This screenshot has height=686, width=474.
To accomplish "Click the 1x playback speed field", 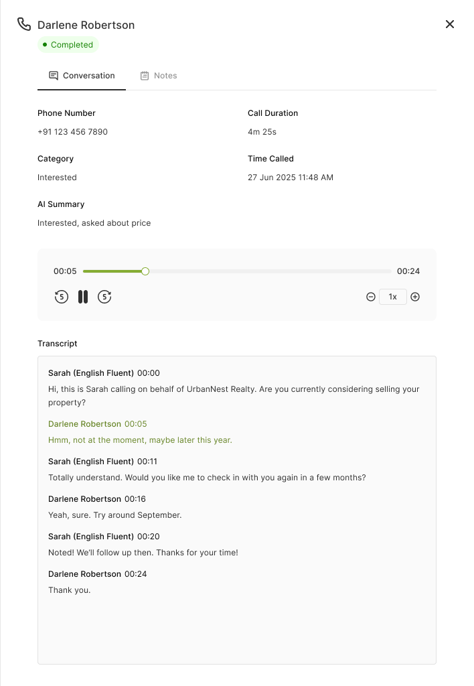I will 393,297.
